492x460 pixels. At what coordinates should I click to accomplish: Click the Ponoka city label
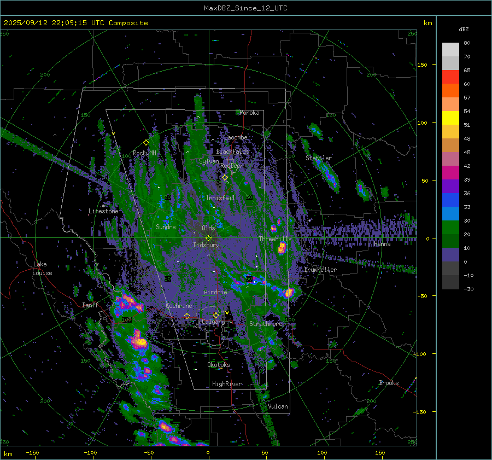click(x=249, y=113)
